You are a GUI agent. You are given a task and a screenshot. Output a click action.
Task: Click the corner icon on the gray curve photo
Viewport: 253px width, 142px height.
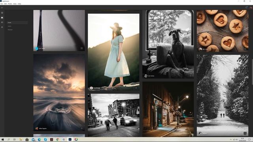[x=82, y=48]
